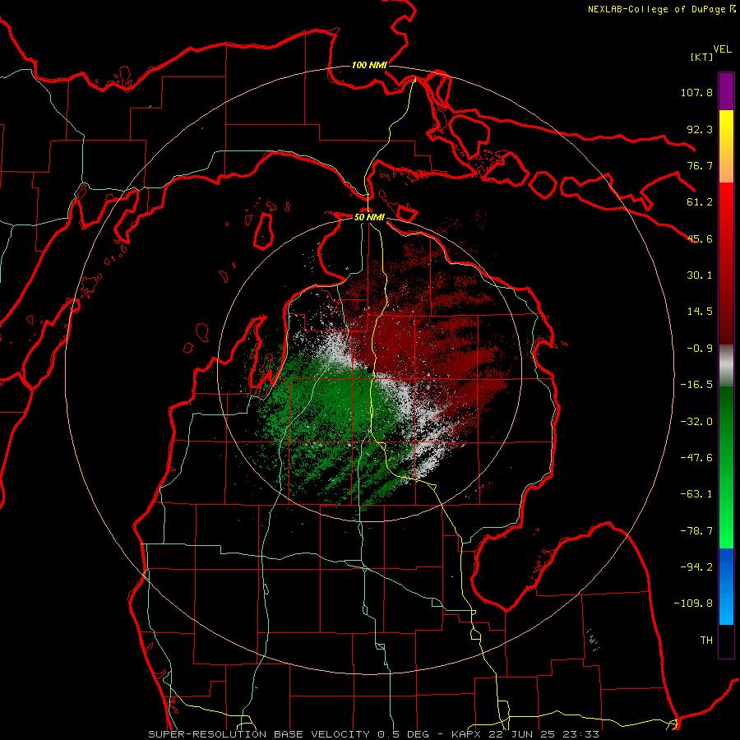Click the 50 NMI range ring label
The image size is (740, 740).
click(x=369, y=217)
